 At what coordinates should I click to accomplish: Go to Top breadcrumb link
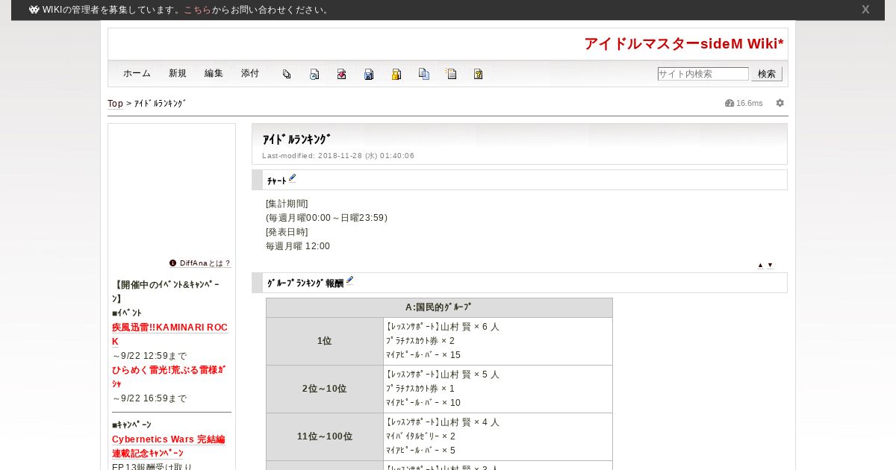click(x=115, y=104)
